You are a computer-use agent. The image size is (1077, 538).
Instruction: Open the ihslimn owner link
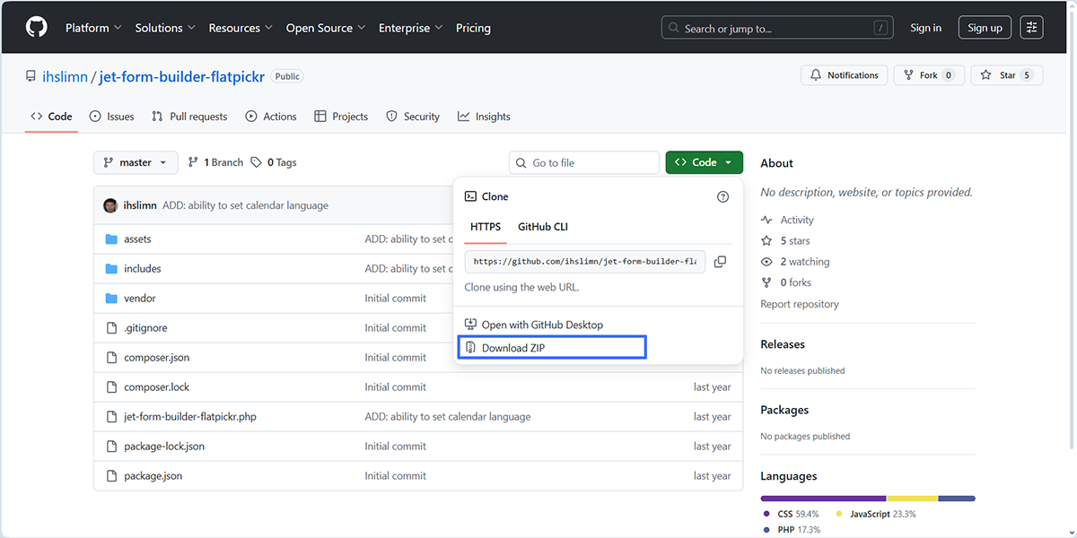[x=65, y=76]
